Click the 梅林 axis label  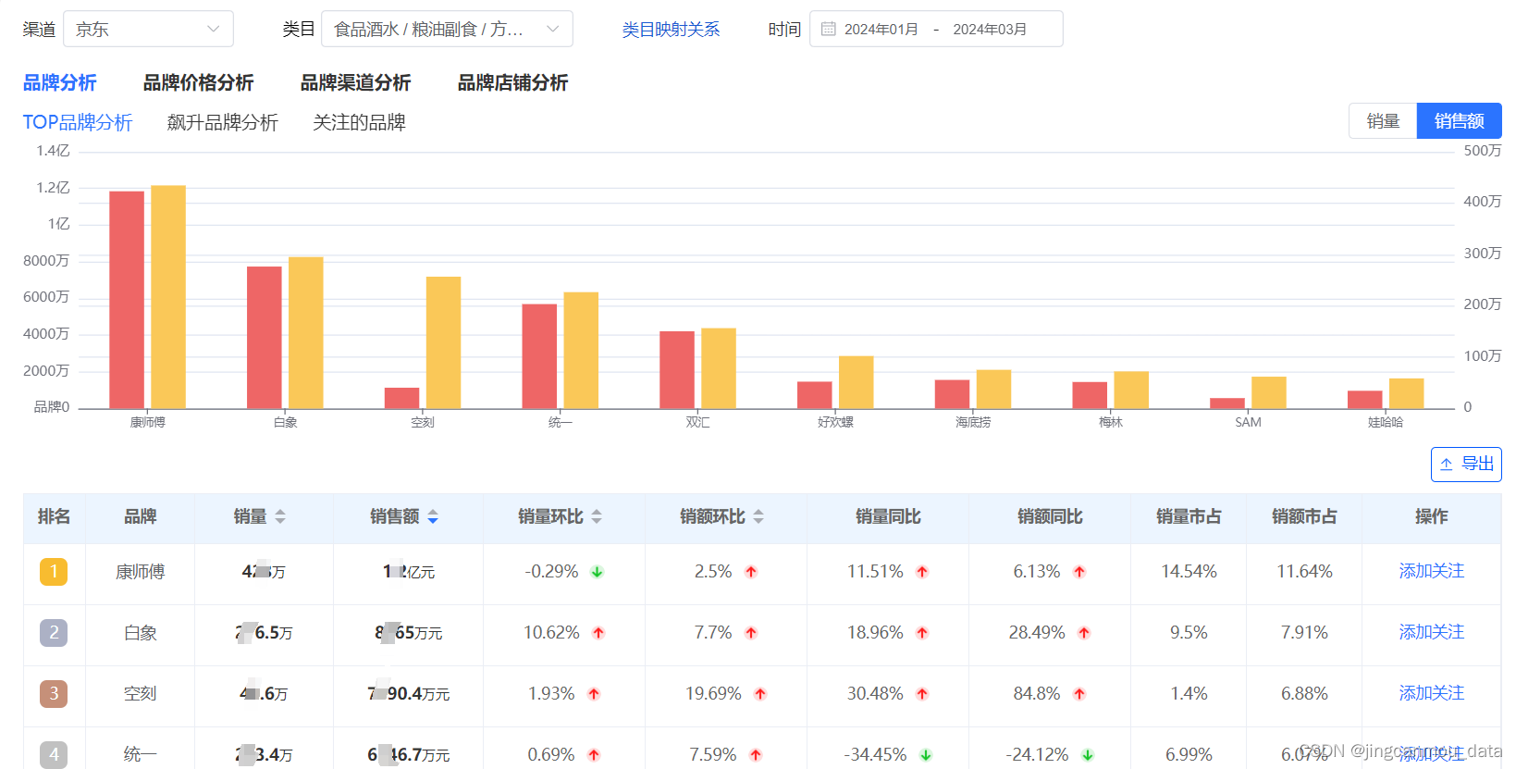[1111, 422]
